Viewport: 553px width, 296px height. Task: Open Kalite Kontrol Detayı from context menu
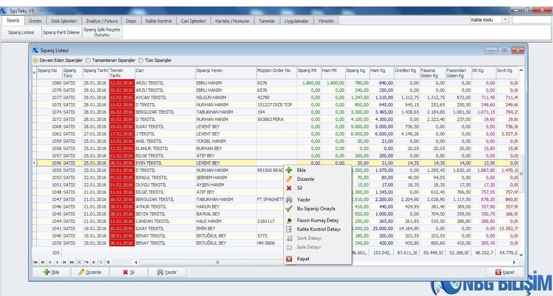[319, 229]
